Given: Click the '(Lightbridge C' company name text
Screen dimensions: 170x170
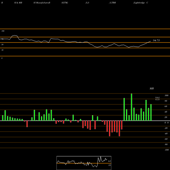Looking at the screenshot, I should pos(141,3).
